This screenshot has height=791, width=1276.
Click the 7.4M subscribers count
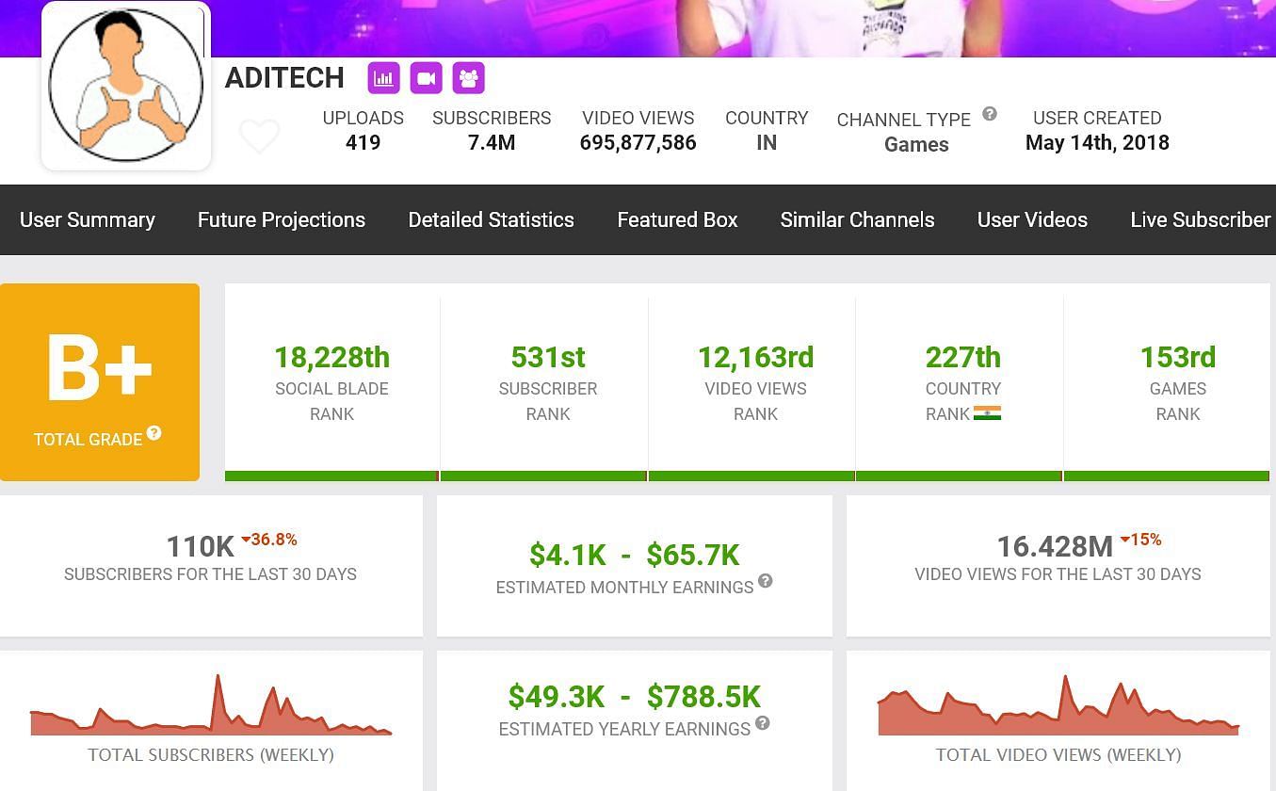point(492,143)
